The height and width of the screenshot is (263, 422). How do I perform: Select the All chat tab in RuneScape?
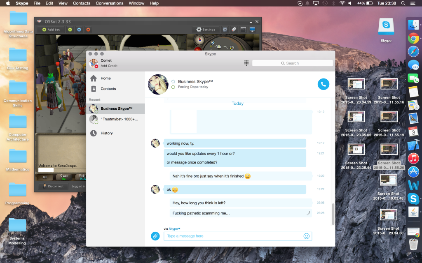[x=45, y=177]
